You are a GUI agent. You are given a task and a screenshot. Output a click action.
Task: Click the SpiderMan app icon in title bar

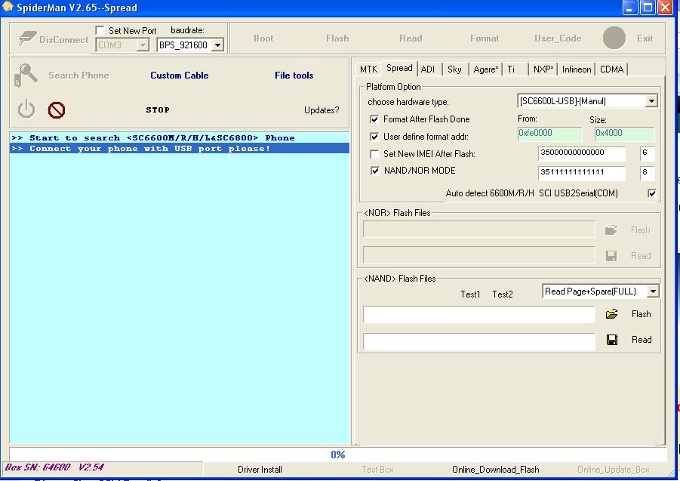8,7
